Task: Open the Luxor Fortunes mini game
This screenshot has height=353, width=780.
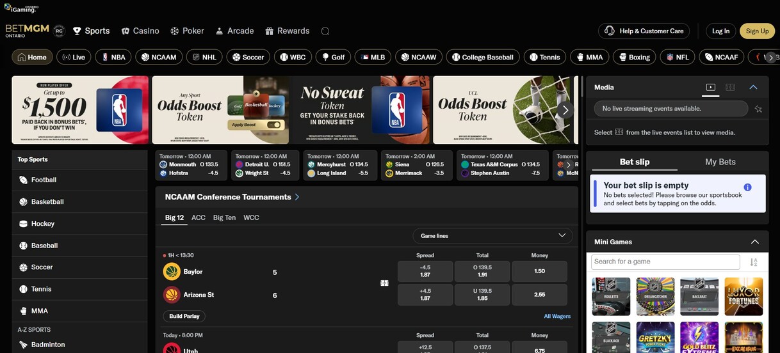Action: (743, 296)
